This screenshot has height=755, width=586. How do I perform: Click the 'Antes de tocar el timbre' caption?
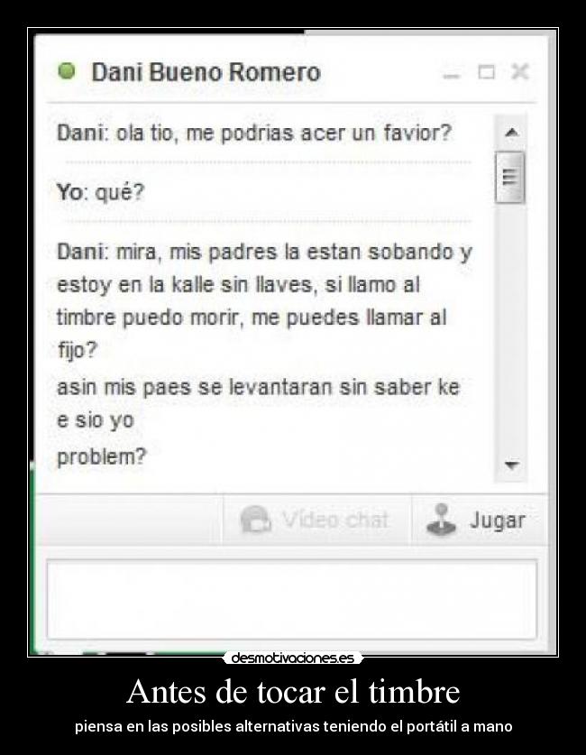(x=293, y=692)
